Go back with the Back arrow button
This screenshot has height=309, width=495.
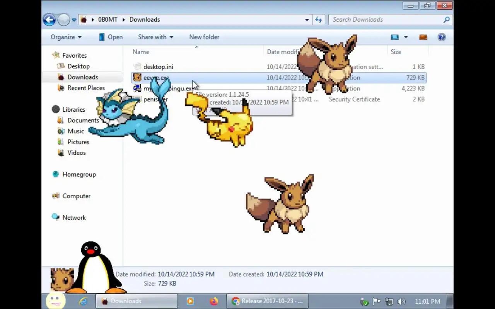pyautogui.click(x=49, y=19)
